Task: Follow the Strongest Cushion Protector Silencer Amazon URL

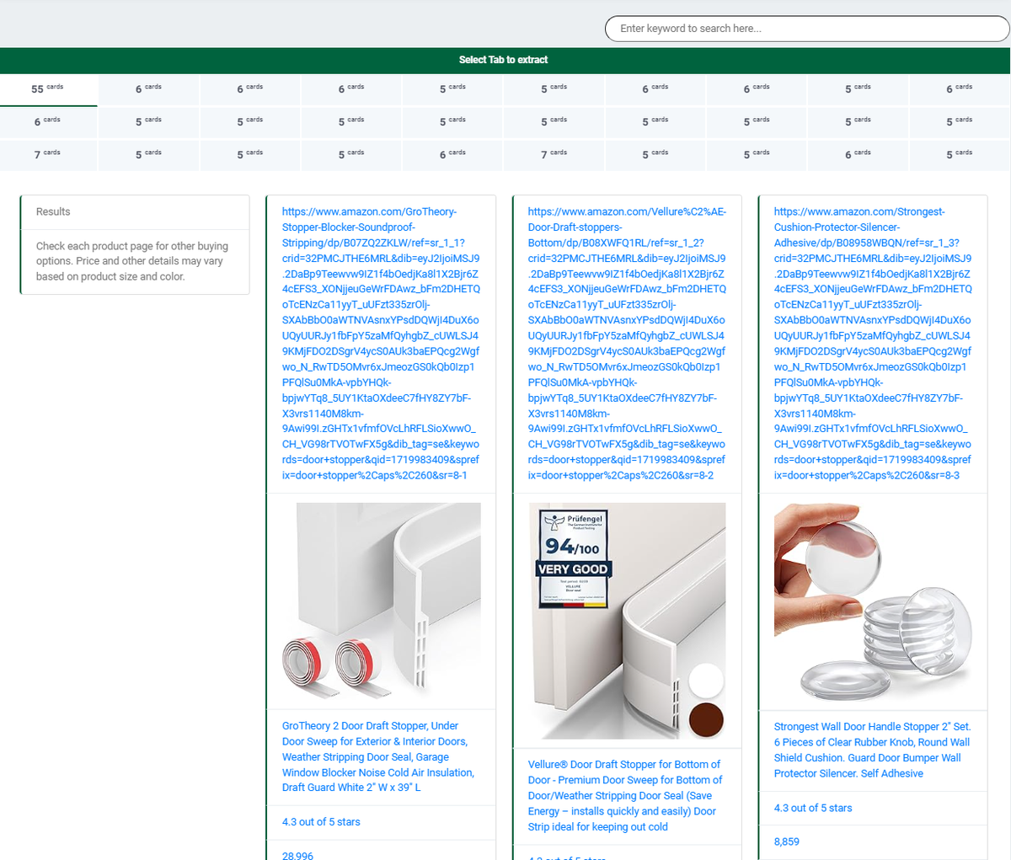Action: click(873, 344)
